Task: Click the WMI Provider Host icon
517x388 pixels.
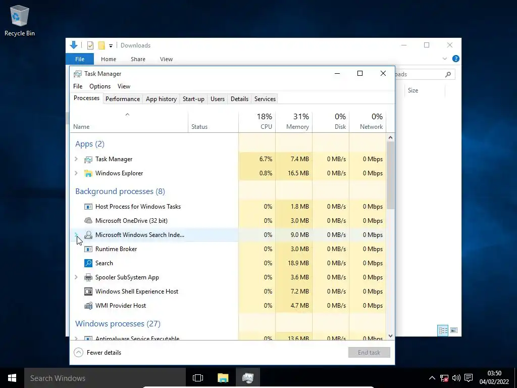Action: tap(88, 306)
